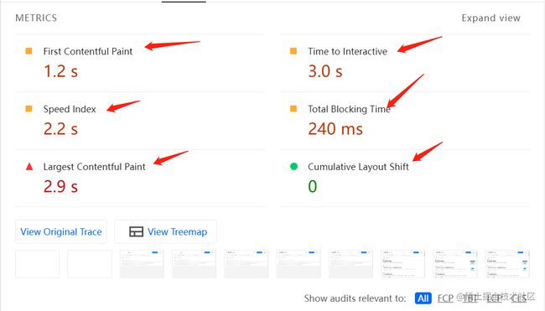Click the First Contentful Paint label
545x311 pixels.
pos(87,51)
